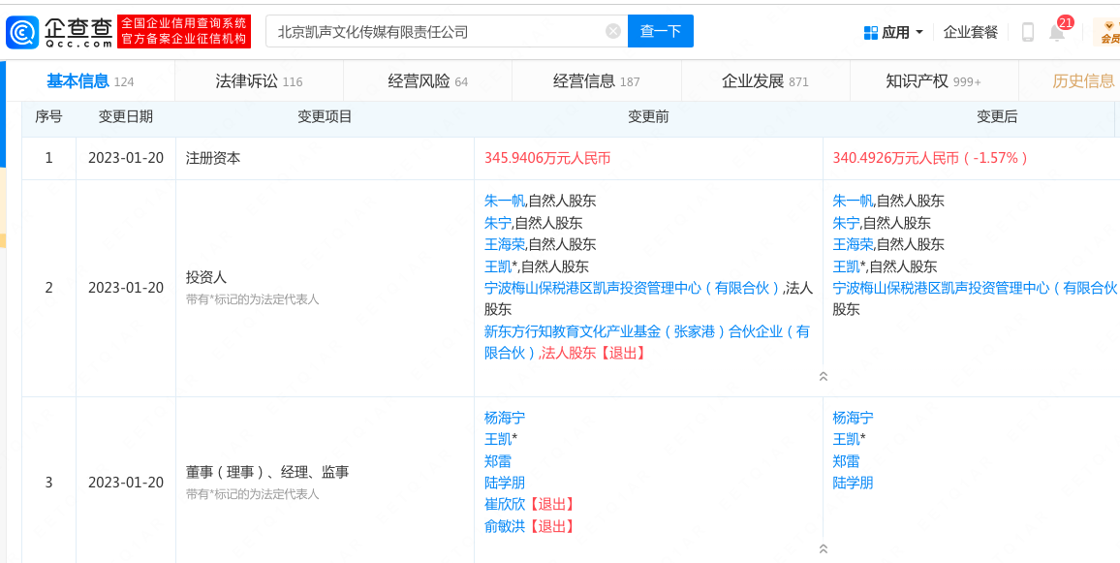1120x563 pixels.
Task: Click the 企业套餐 menu item
Action: click(x=970, y=31)
